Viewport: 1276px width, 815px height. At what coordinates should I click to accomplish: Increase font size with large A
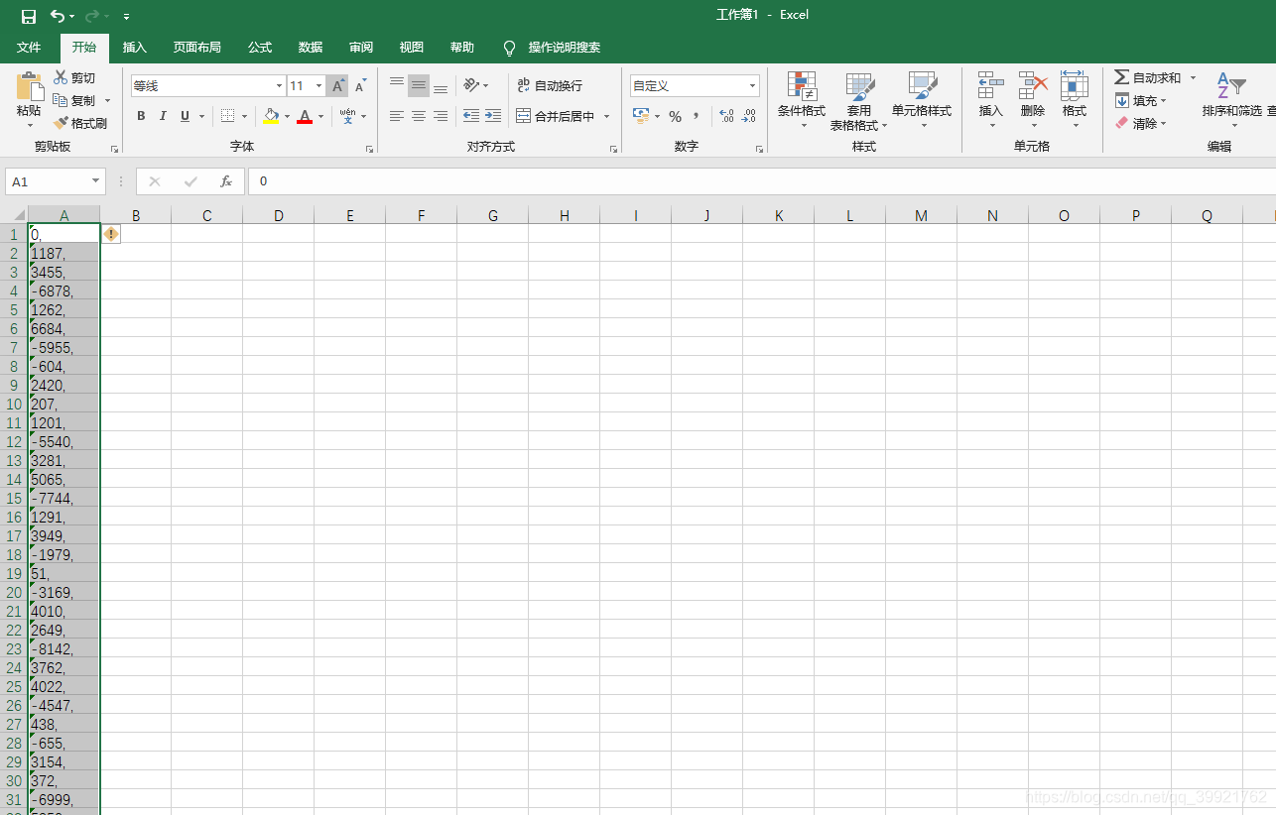click(x=337, y=86)
